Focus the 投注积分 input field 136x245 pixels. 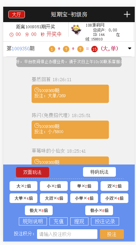pos(67,234)
